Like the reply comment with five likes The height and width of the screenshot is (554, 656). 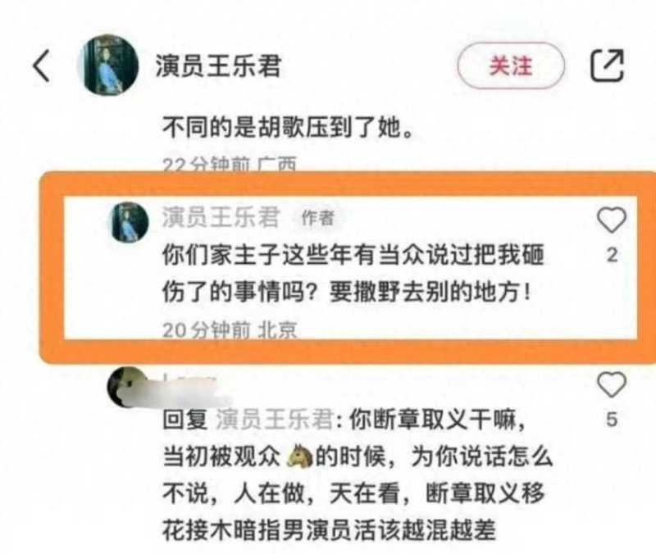[x=611, y=384]
